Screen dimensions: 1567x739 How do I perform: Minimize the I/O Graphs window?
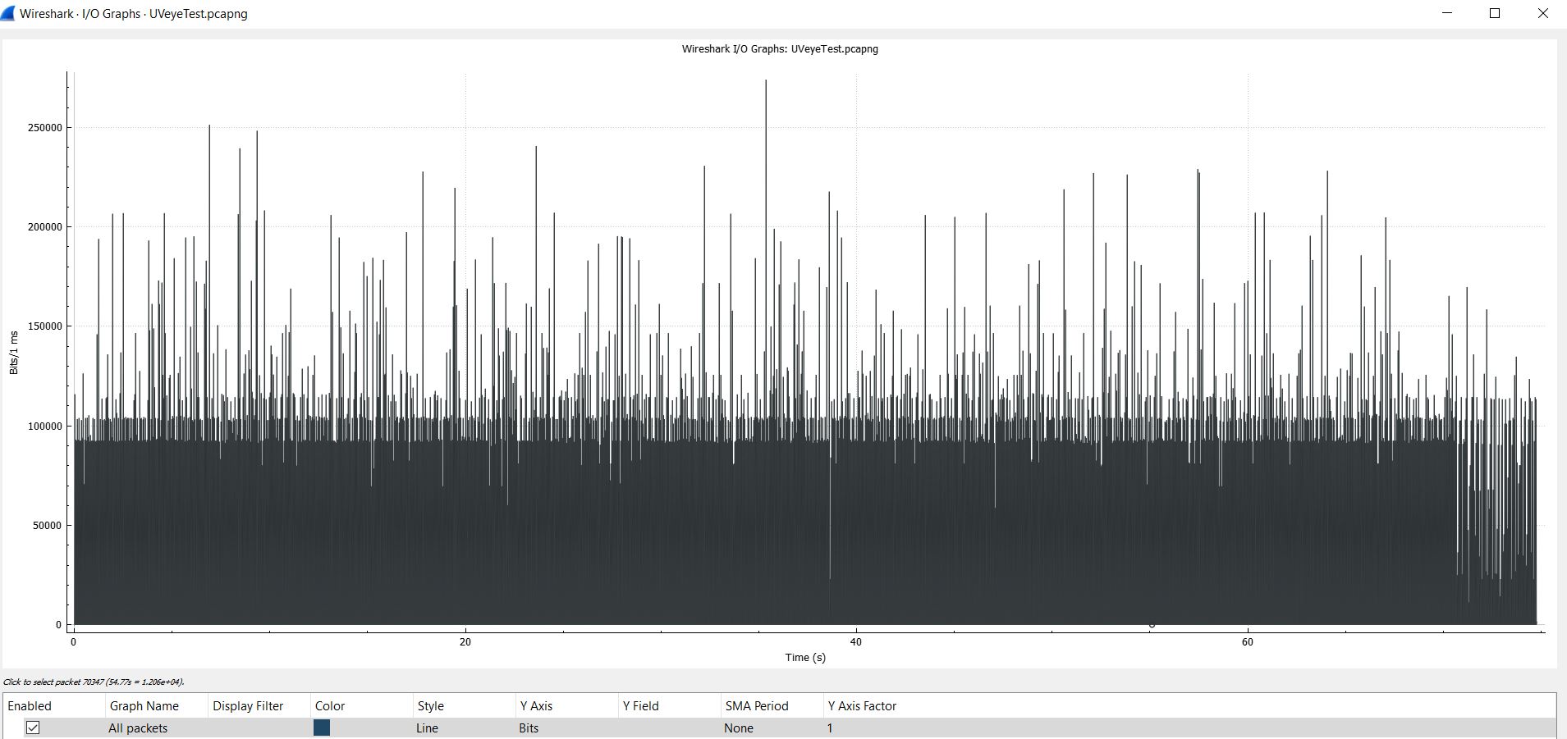(1447, 14)
